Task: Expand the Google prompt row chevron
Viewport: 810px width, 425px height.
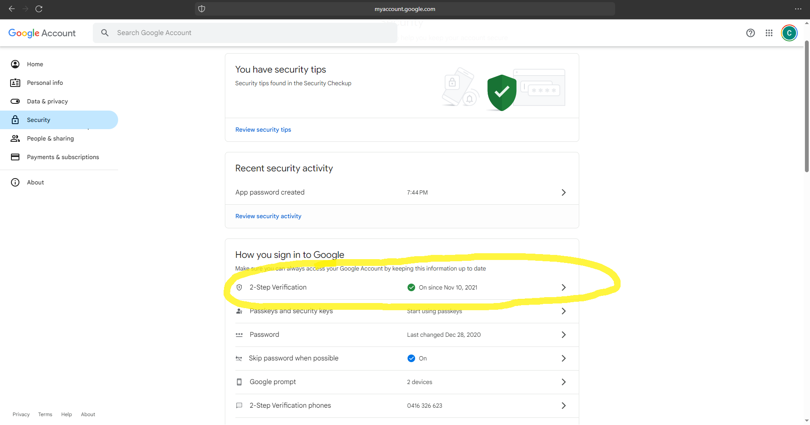Action: tap(564, 382)
